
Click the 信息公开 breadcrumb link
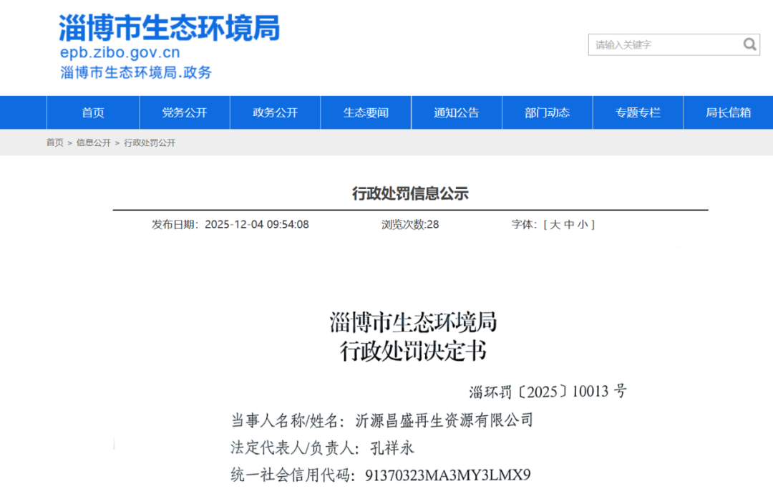[94, 142]
